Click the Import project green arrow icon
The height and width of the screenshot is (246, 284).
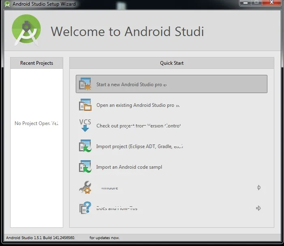click(85, 146)
